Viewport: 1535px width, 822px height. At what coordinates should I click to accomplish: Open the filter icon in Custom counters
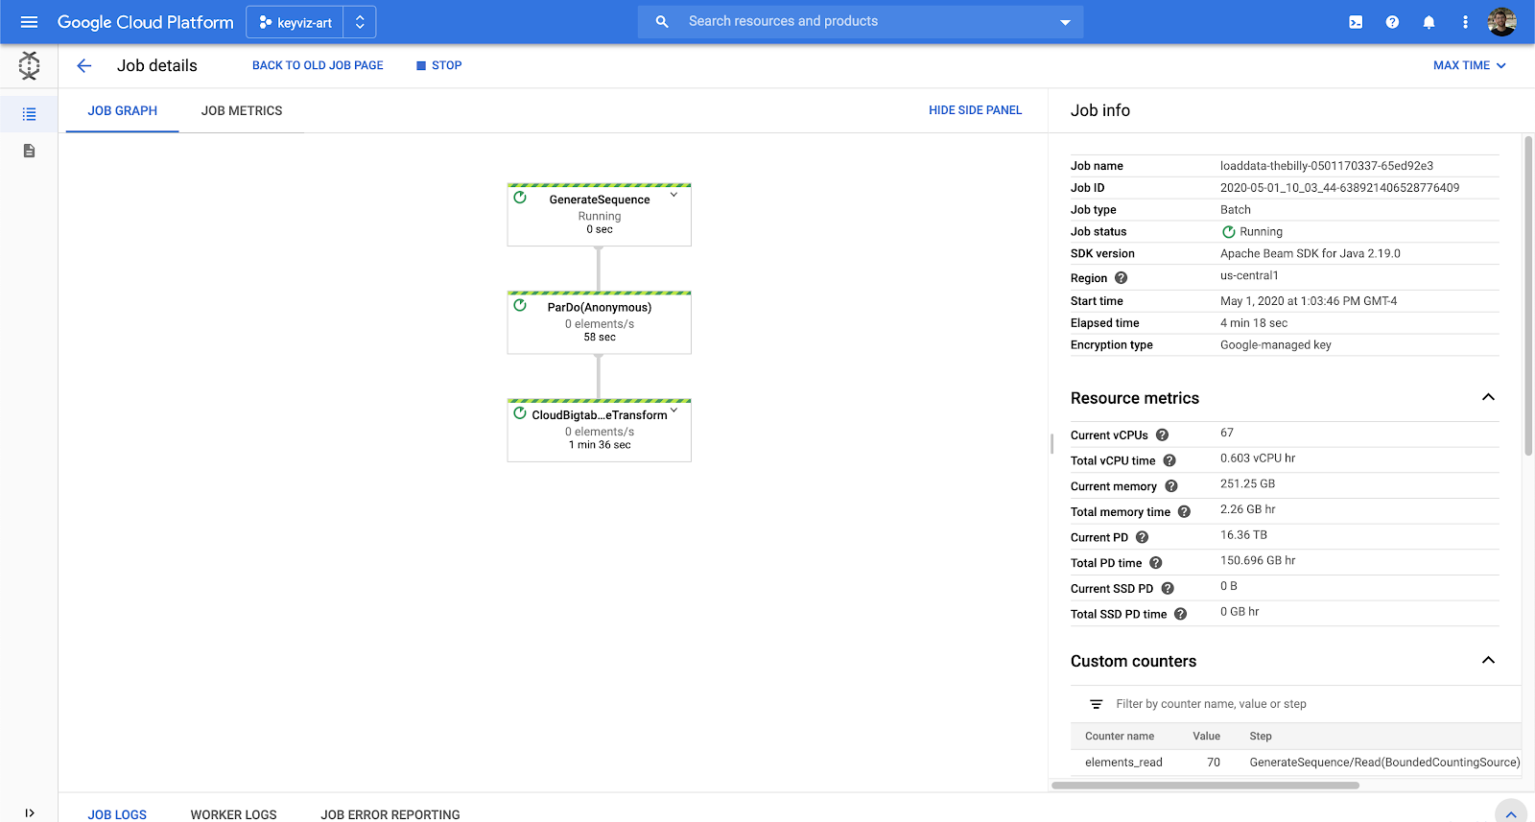coord(1097,704)
